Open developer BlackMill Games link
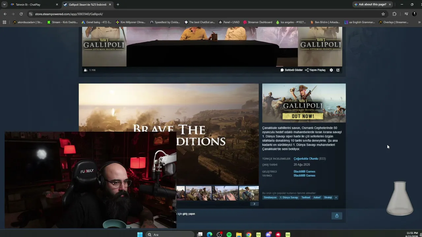The height and width of the screenshot is (237, 422). (x=304, y=171)
